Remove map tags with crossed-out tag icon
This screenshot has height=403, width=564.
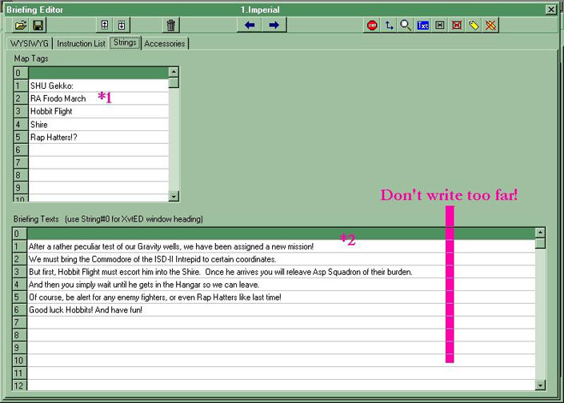tap(490, 25)
